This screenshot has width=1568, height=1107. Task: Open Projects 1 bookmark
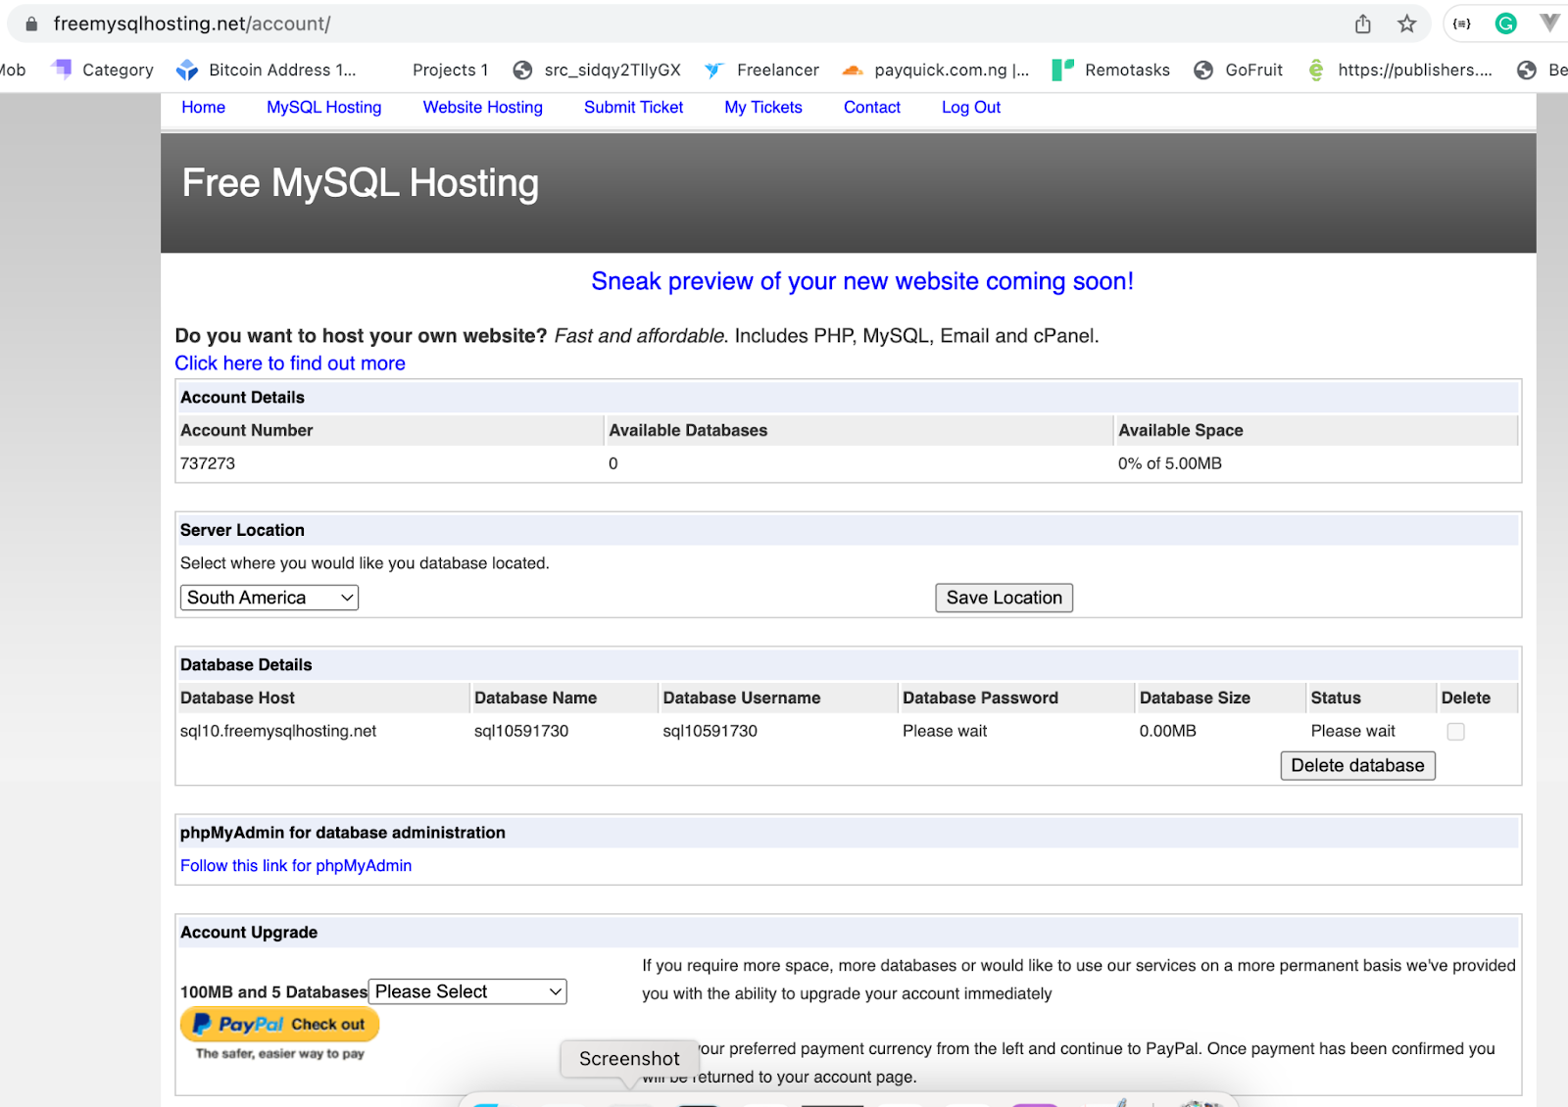pos(450,70)
